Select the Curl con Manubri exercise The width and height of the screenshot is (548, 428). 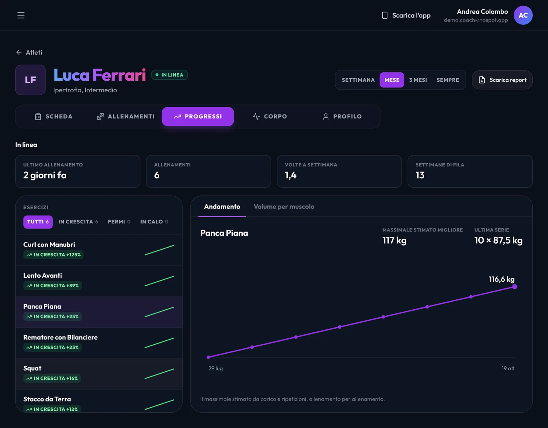click(x=99, y=250)
